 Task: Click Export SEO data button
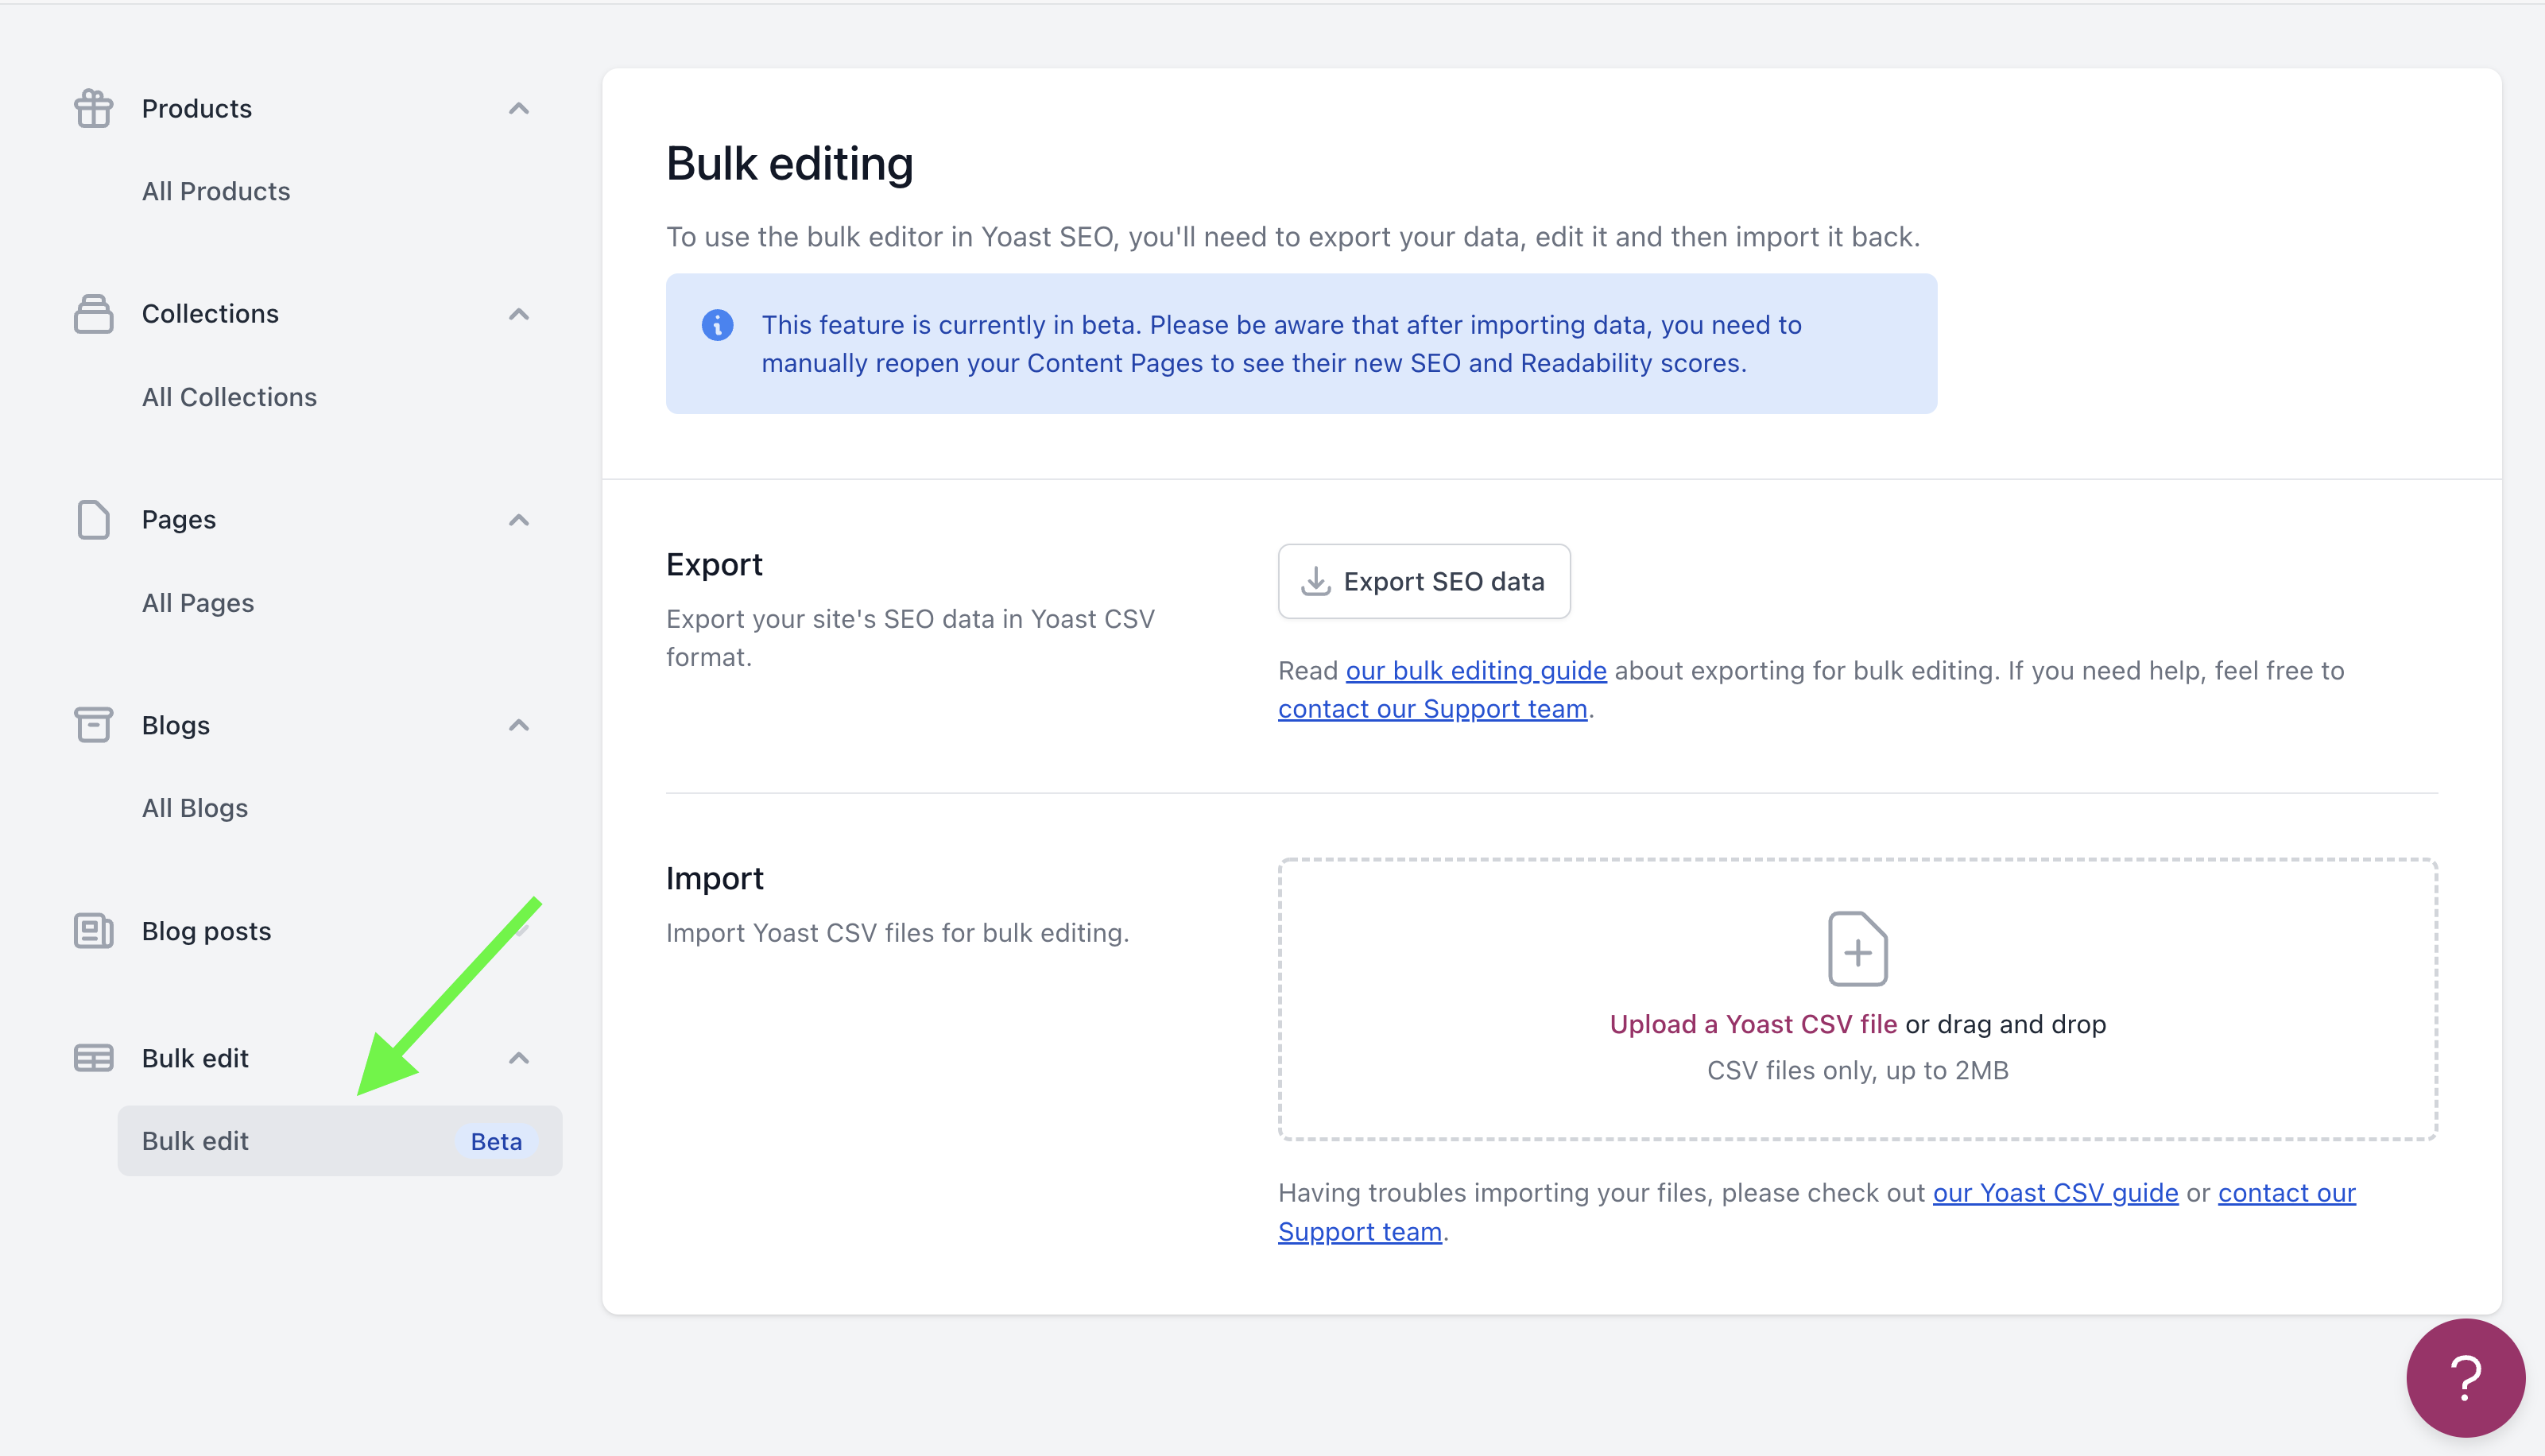click(x=1424, y=582)
